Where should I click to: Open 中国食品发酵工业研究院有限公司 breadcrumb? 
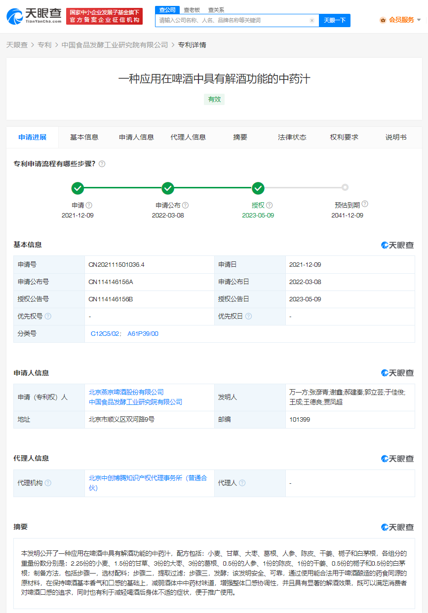point(115,45)
